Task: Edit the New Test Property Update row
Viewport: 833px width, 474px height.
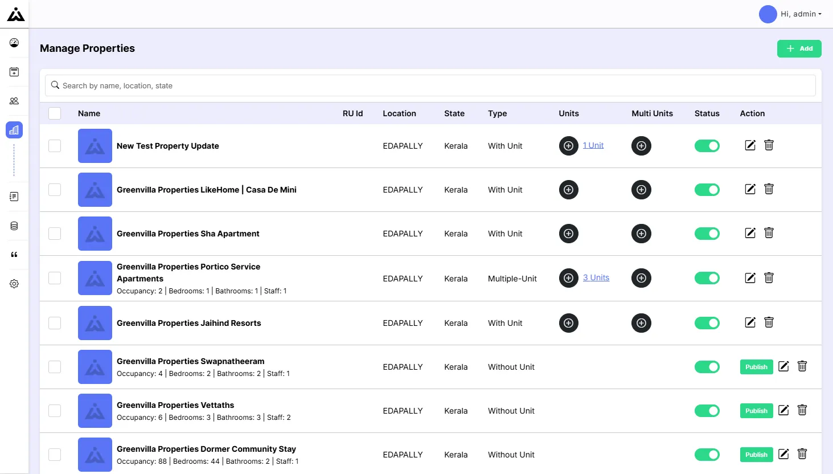Action: pos(750,145)
